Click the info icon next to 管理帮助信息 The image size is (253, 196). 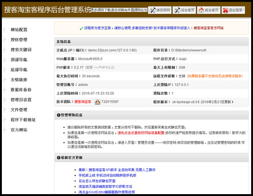tap(58, 115)
